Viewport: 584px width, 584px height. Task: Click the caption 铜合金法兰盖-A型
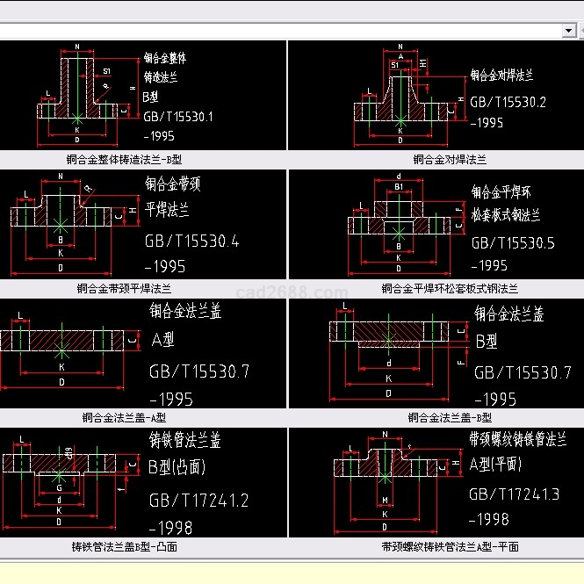(x=124, y=418)
